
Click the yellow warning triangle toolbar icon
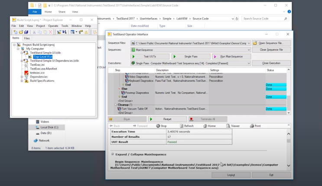(x=86, y=32)
